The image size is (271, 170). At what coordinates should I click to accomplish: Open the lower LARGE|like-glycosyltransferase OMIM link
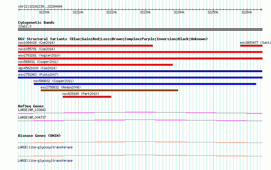(x=45, y=161)
